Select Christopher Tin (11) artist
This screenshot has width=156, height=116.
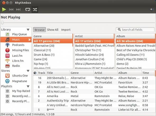(94, 50)
